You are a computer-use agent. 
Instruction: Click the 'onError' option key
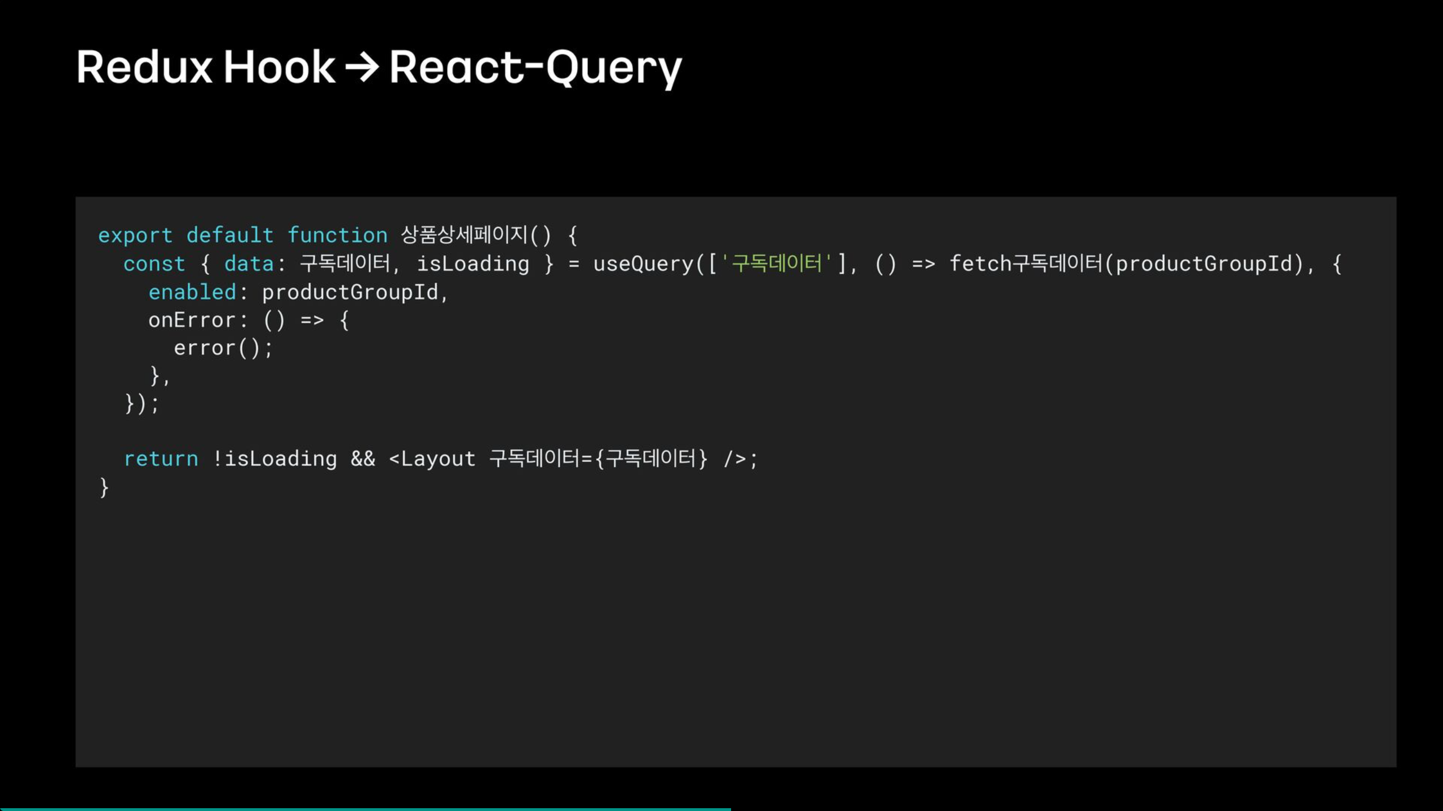click(192, 320)
